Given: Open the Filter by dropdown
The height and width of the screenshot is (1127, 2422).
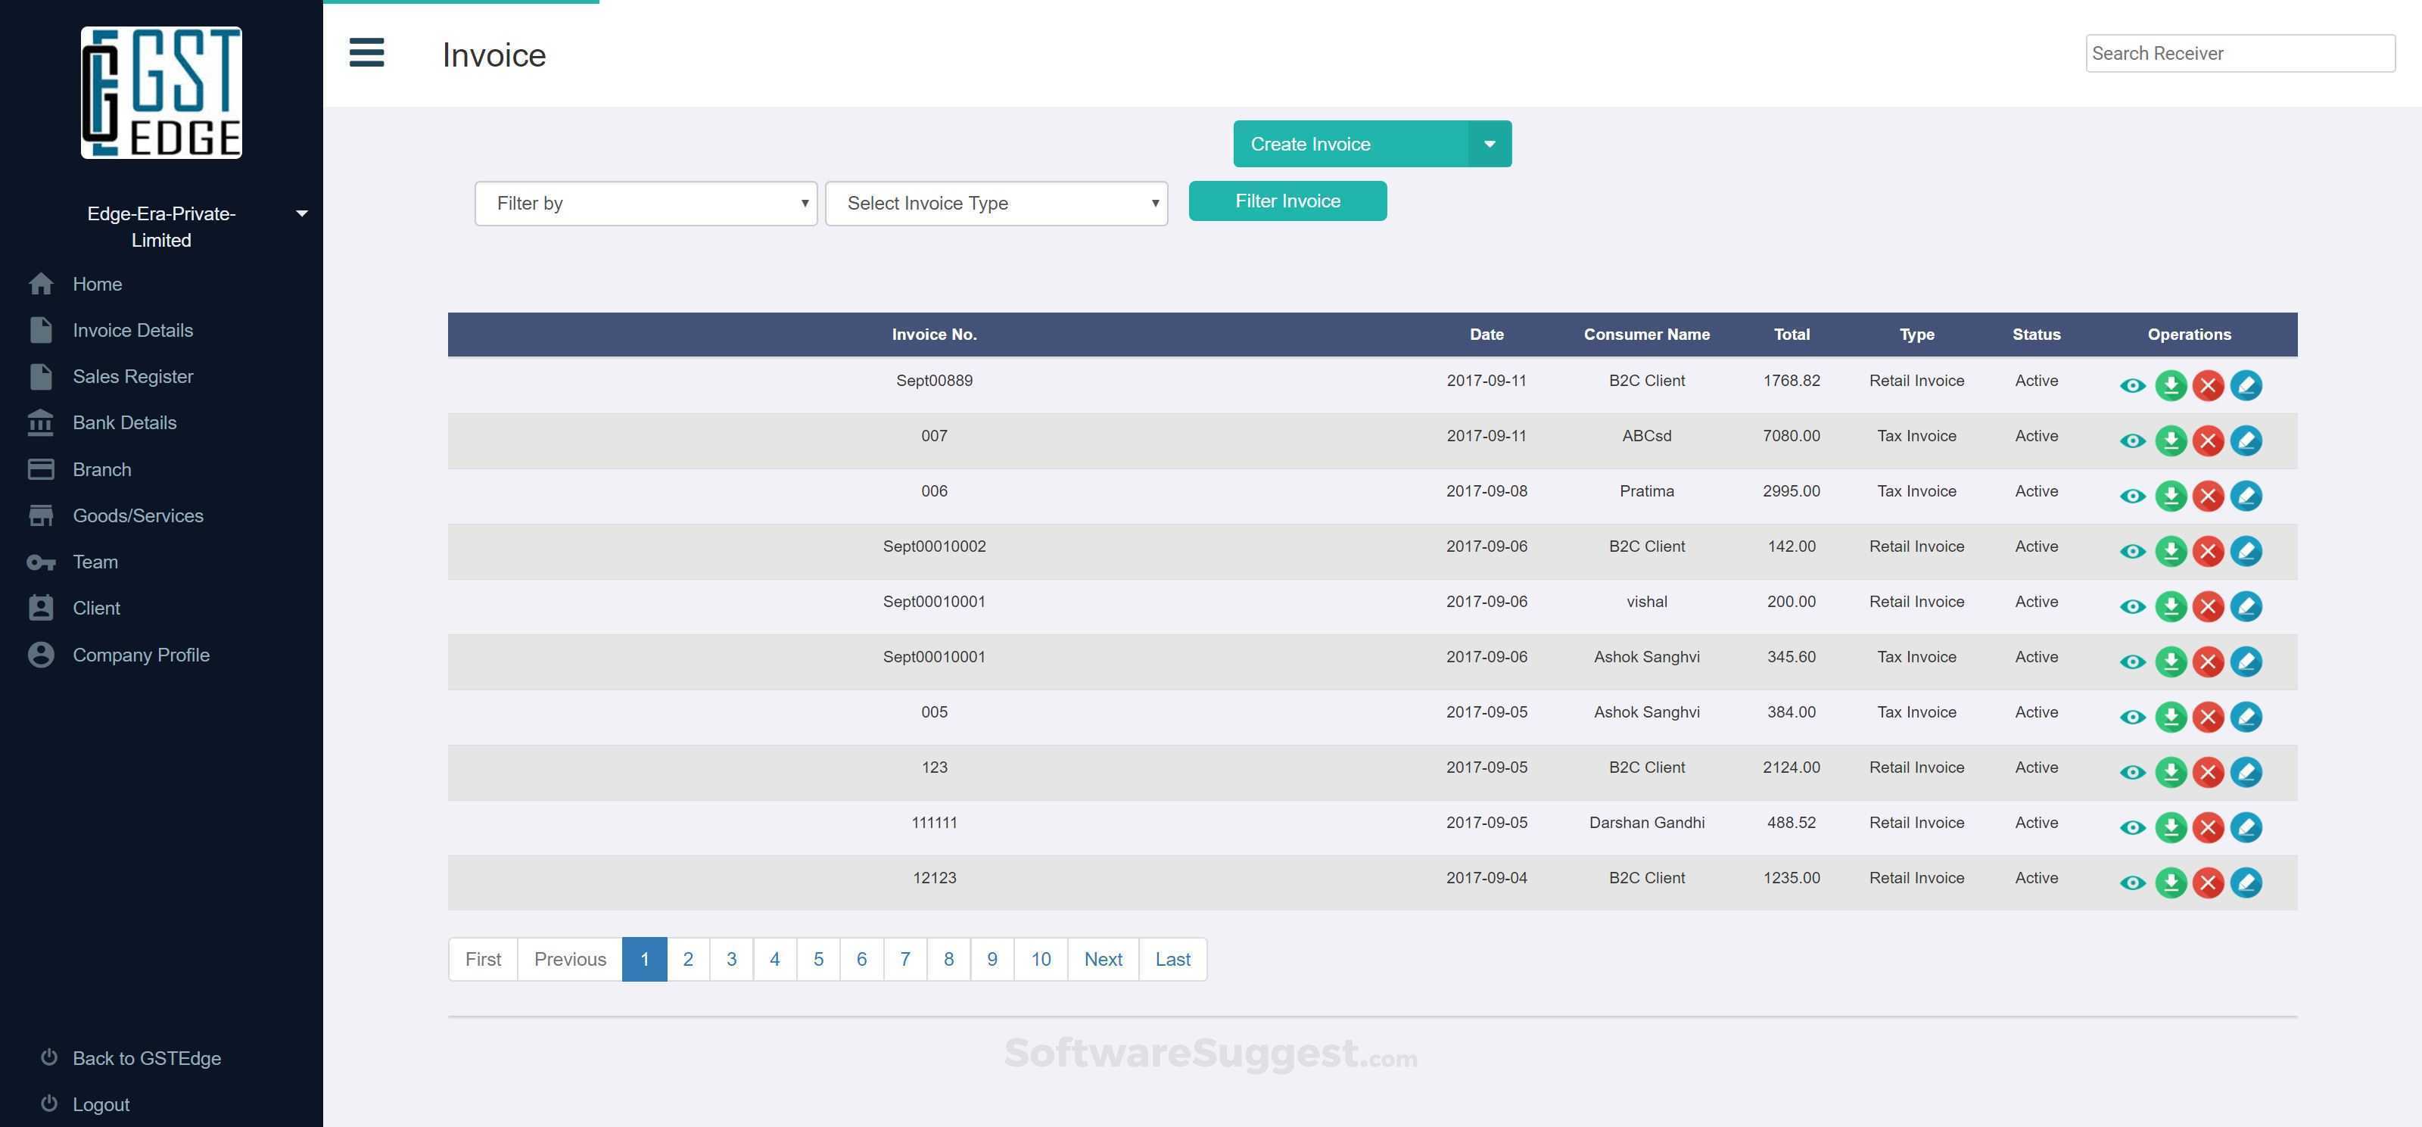Looking at the screenshot, I should click(645, 203).
